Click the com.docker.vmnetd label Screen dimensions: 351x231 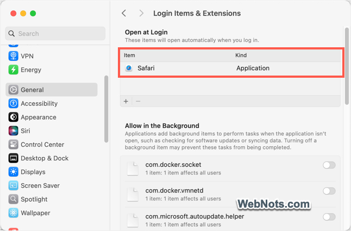click(174, 190)
